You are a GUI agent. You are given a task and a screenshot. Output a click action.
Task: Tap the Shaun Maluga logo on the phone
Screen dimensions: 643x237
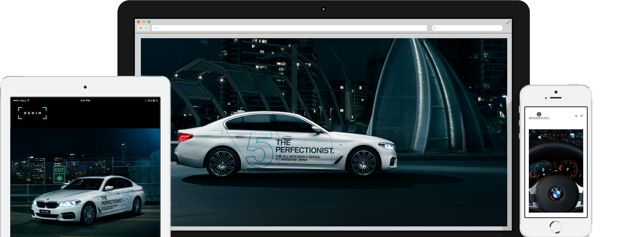tap(539, 116)
